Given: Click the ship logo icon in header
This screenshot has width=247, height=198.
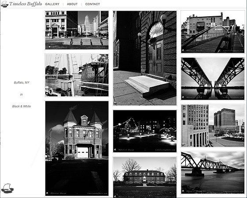Looking at the screenshot, I should click(4, 4).
